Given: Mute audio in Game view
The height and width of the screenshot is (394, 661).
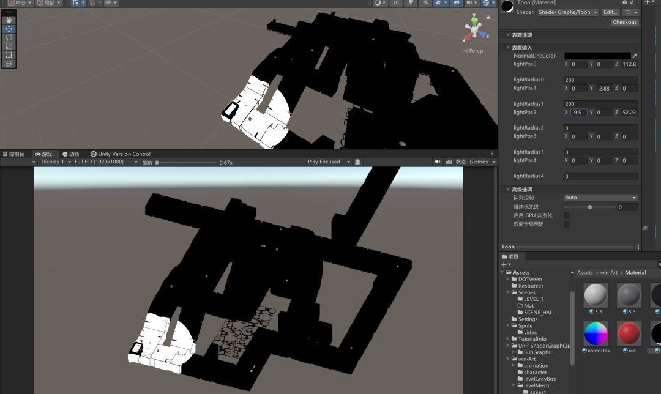Looking at the screenshot, I should pyautogui.click(x=438, y=162).
